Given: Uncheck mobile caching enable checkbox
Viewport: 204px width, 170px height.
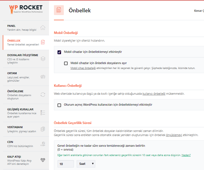Looking at the screenshot, I should [x=59, y=52].
